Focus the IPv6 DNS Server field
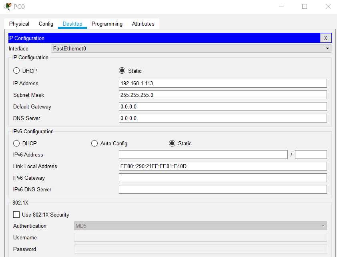 [x=223, y=189]
